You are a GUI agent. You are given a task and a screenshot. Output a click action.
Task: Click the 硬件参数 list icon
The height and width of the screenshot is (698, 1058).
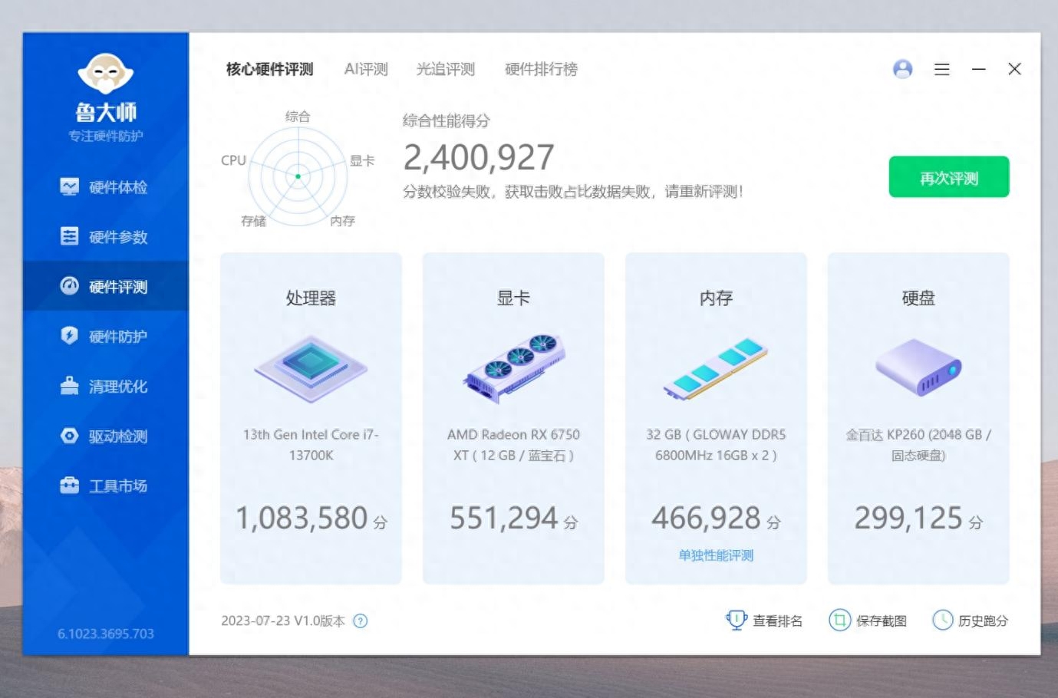pyautogui.click(x=69, y=235)
